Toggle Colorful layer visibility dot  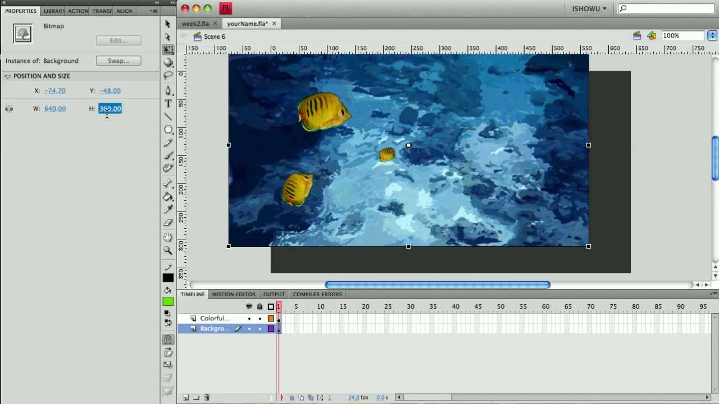click(x=249, y=319)
